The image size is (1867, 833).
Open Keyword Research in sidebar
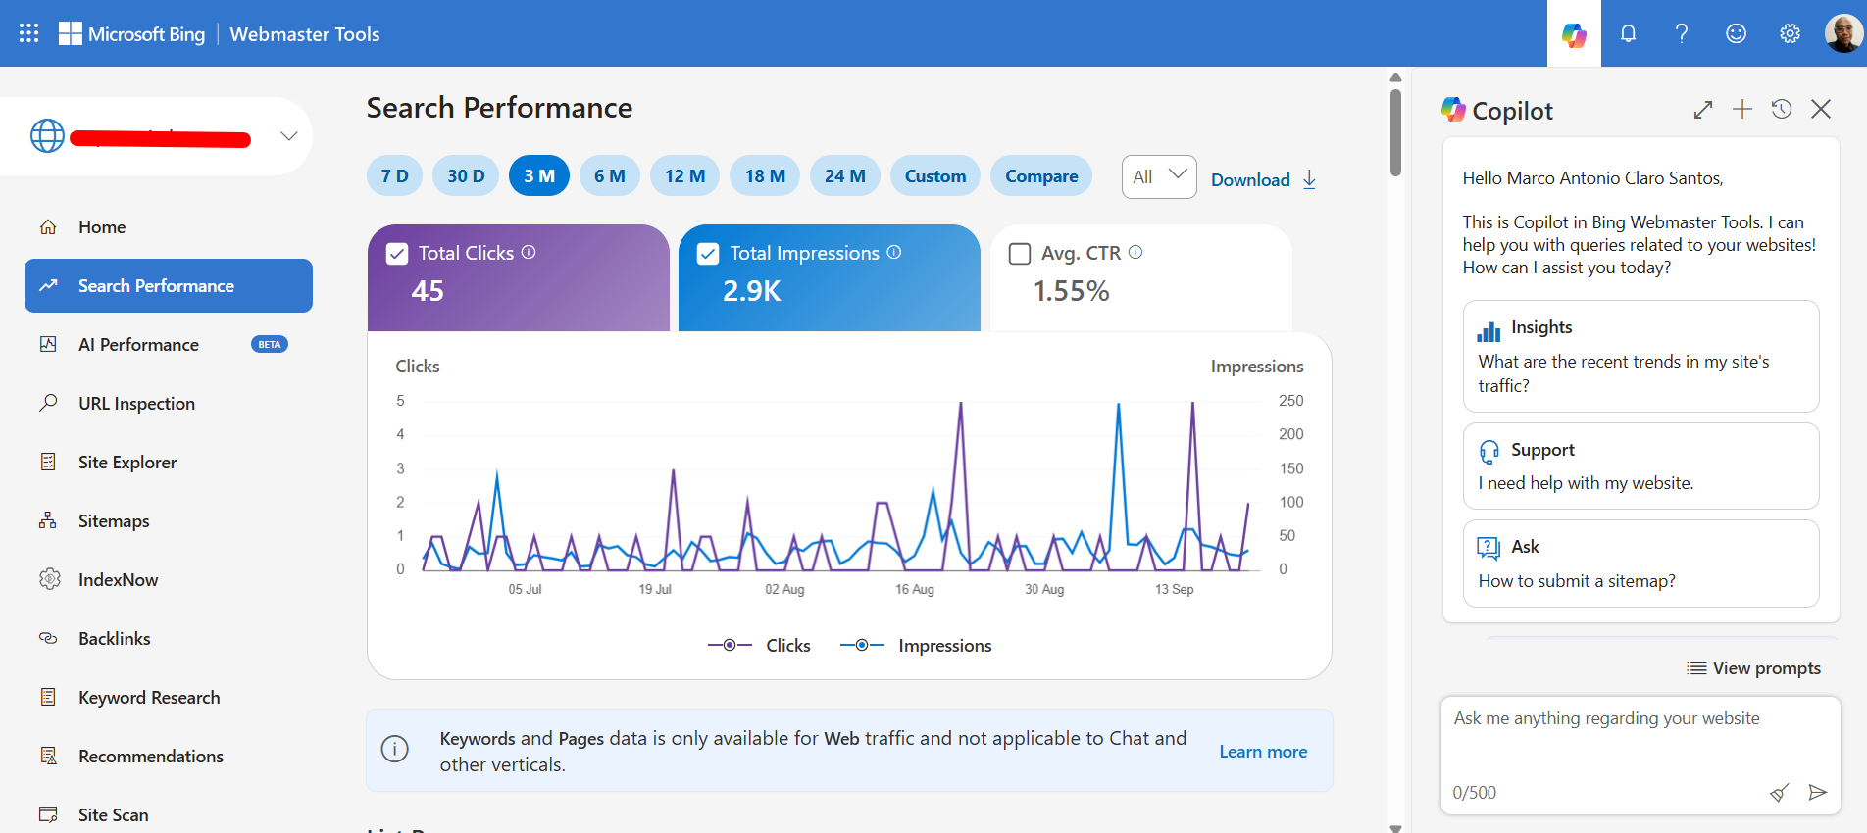[x=169, y=698]
